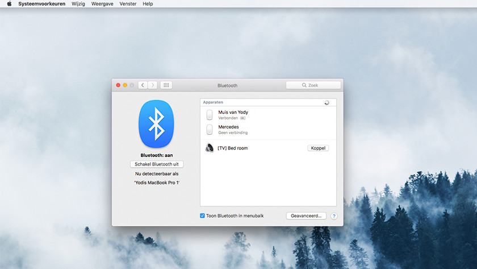The height and width of the screenshot is (269, 477).
Task: Go forward with the right chevron button
Action: pos(153,85)
